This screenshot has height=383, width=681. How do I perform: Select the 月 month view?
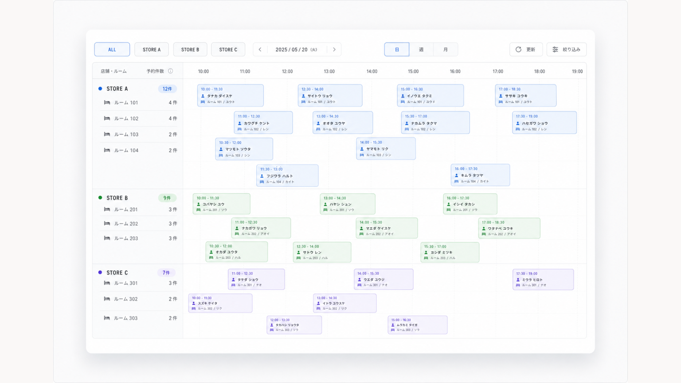[x=446, y=50]
